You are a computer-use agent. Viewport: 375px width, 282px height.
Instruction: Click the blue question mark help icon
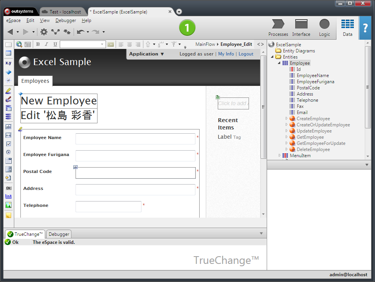[x=365, y=28]
